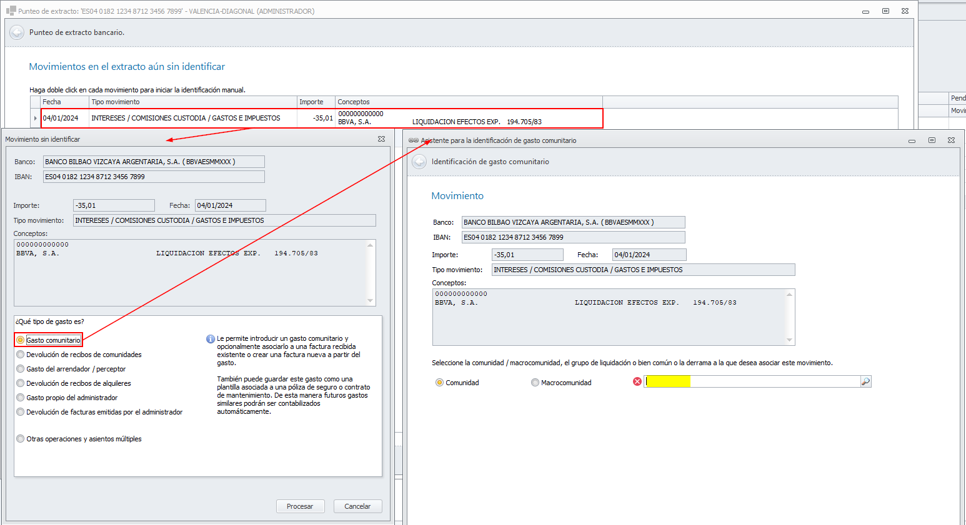Click the chain-link icon in the assistant title bar

[x=413, y=140]
